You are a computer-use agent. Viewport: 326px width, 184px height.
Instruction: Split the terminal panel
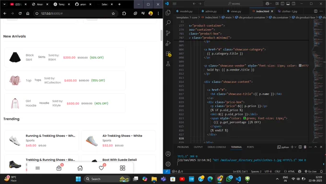pyautogui.click(x=300, y=147)
